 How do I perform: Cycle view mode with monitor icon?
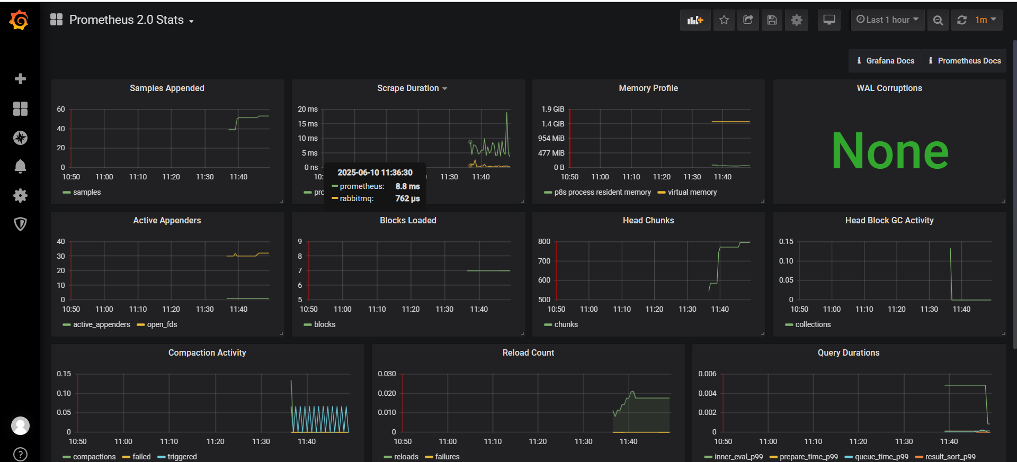pos(829,20)
